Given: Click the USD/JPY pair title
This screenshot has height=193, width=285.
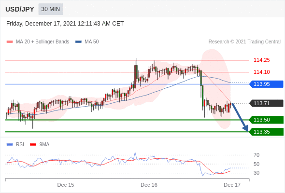Looking at the screenshot, I should tap(20, 9).
